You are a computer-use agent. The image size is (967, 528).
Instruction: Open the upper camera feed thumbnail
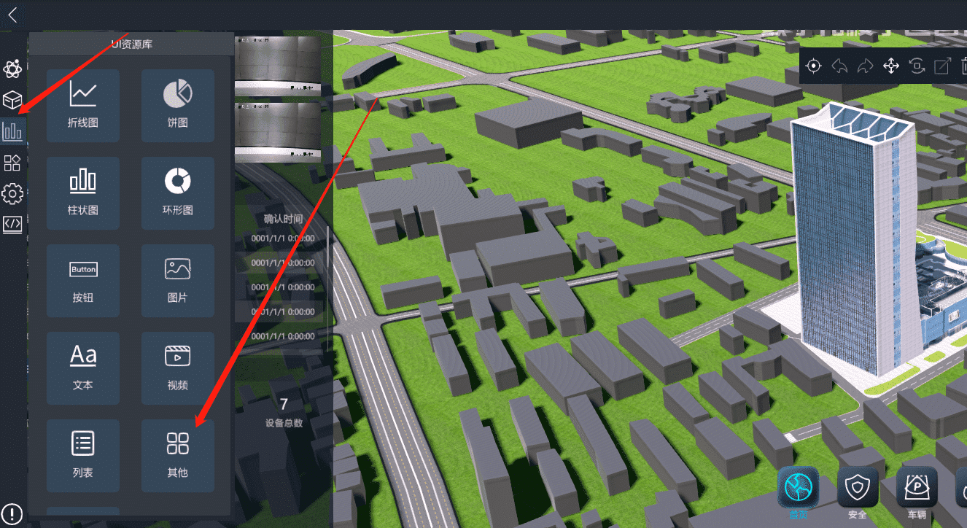click(x=278, y=66)
